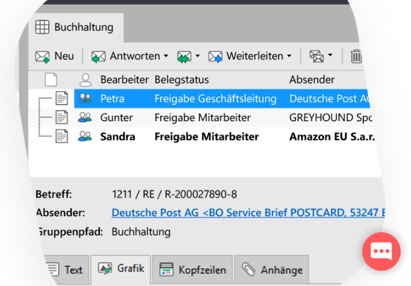Expand the Weiterleiten dropdown arrow
411x286 pixels.
pos(289,56)
